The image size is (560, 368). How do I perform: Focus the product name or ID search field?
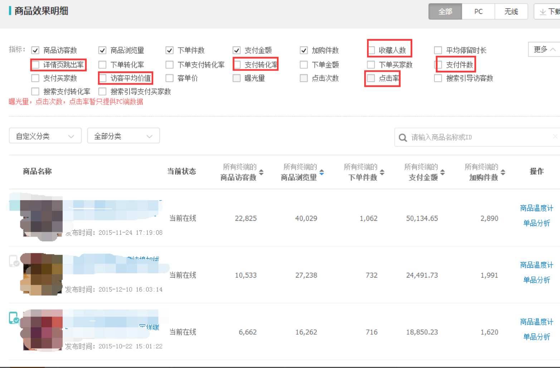click(x=477, y=137)
